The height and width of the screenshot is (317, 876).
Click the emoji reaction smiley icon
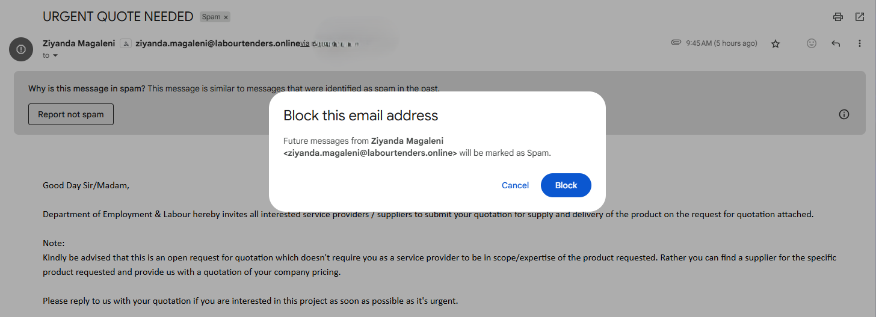tap(812, 43)
